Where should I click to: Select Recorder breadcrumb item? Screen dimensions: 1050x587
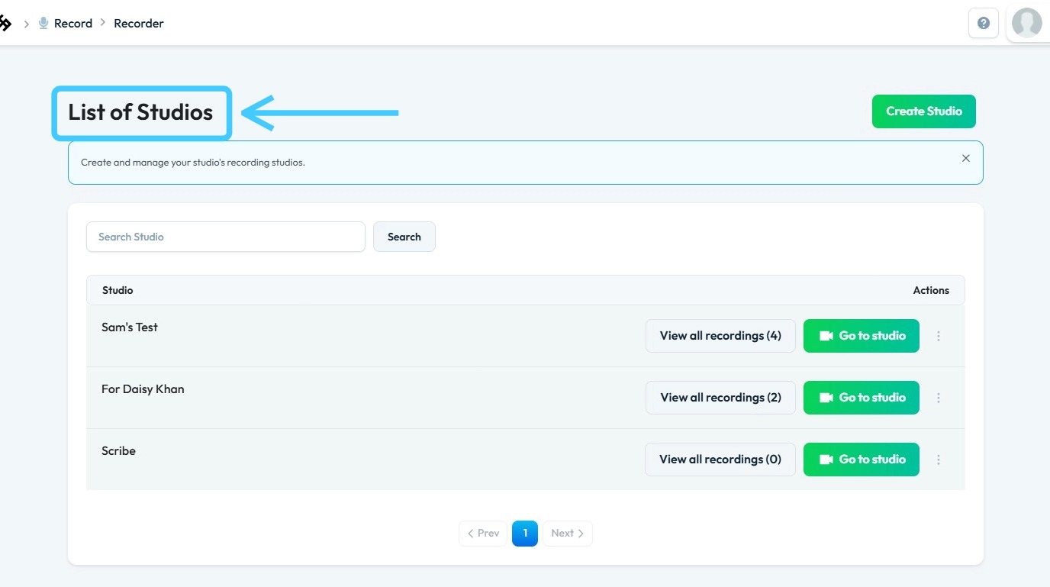(139, 24)
